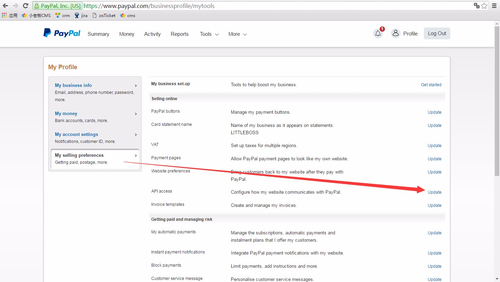Image resolution: width=500 pixels, height=282 pixels.
Task: Update Customer service message
Action: (434, 280)
